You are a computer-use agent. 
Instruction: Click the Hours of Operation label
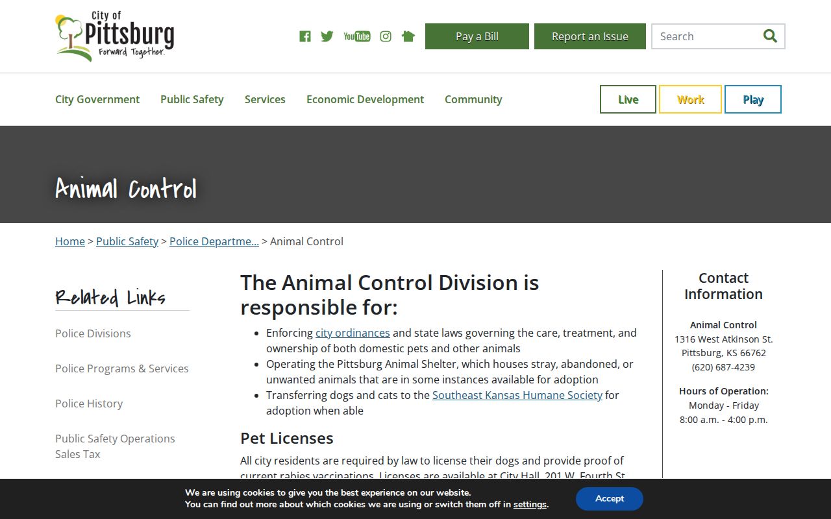pyautogui.click(x=724, y=391)
